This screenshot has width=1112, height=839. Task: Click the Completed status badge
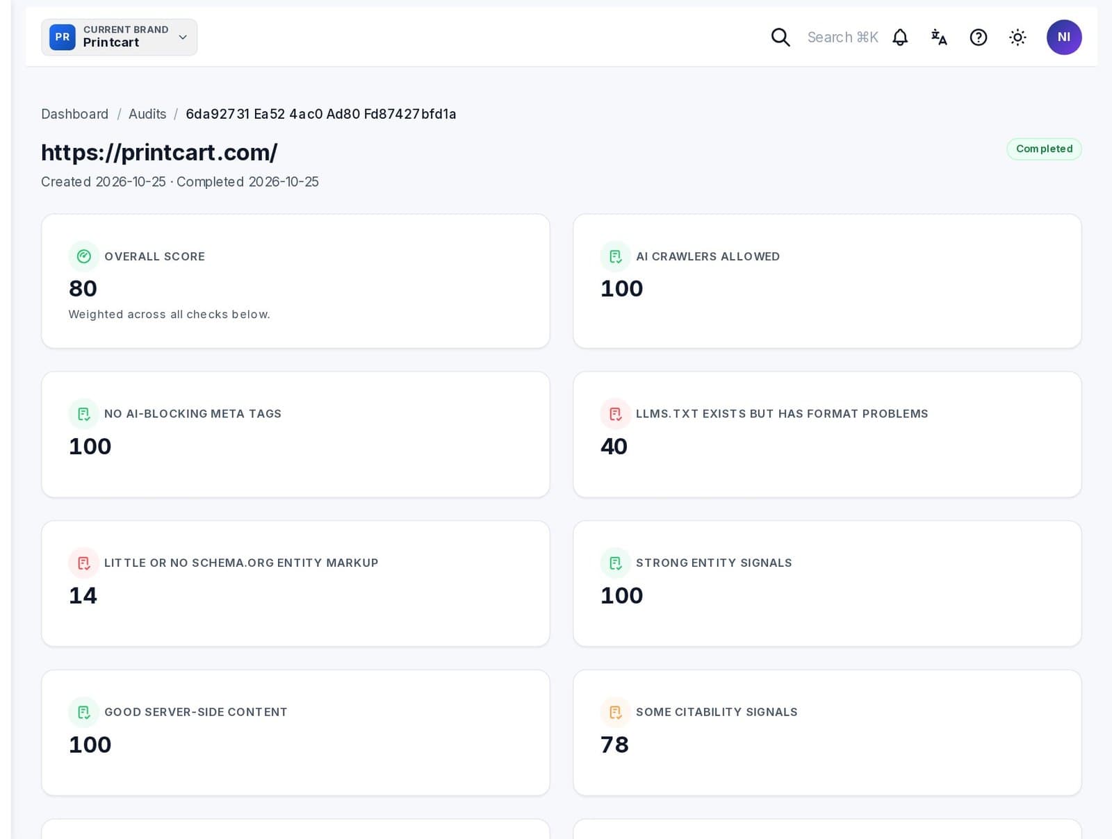tap(1044, 149)
